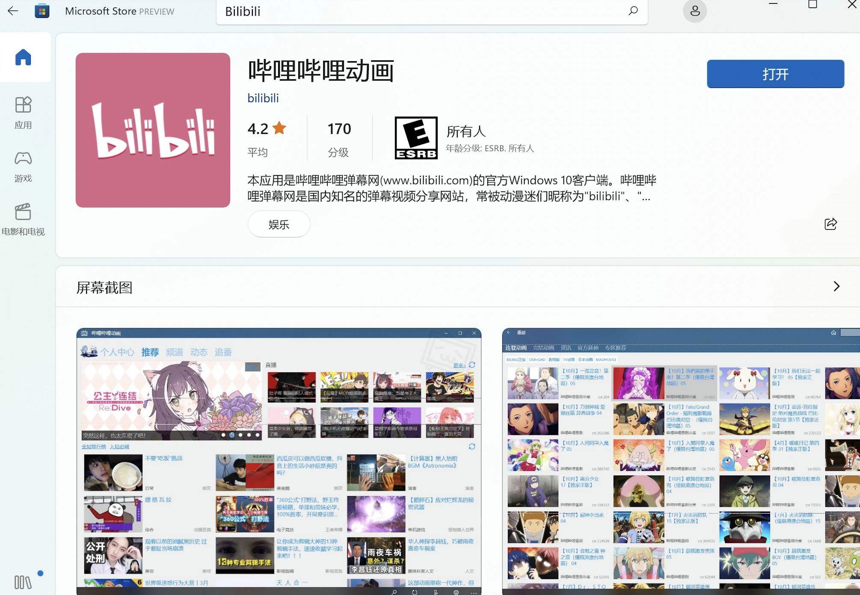The width and height of the screenshot is (860, 595).
Task: Open the 应用 (Apps) section
Action: [24, 113]
